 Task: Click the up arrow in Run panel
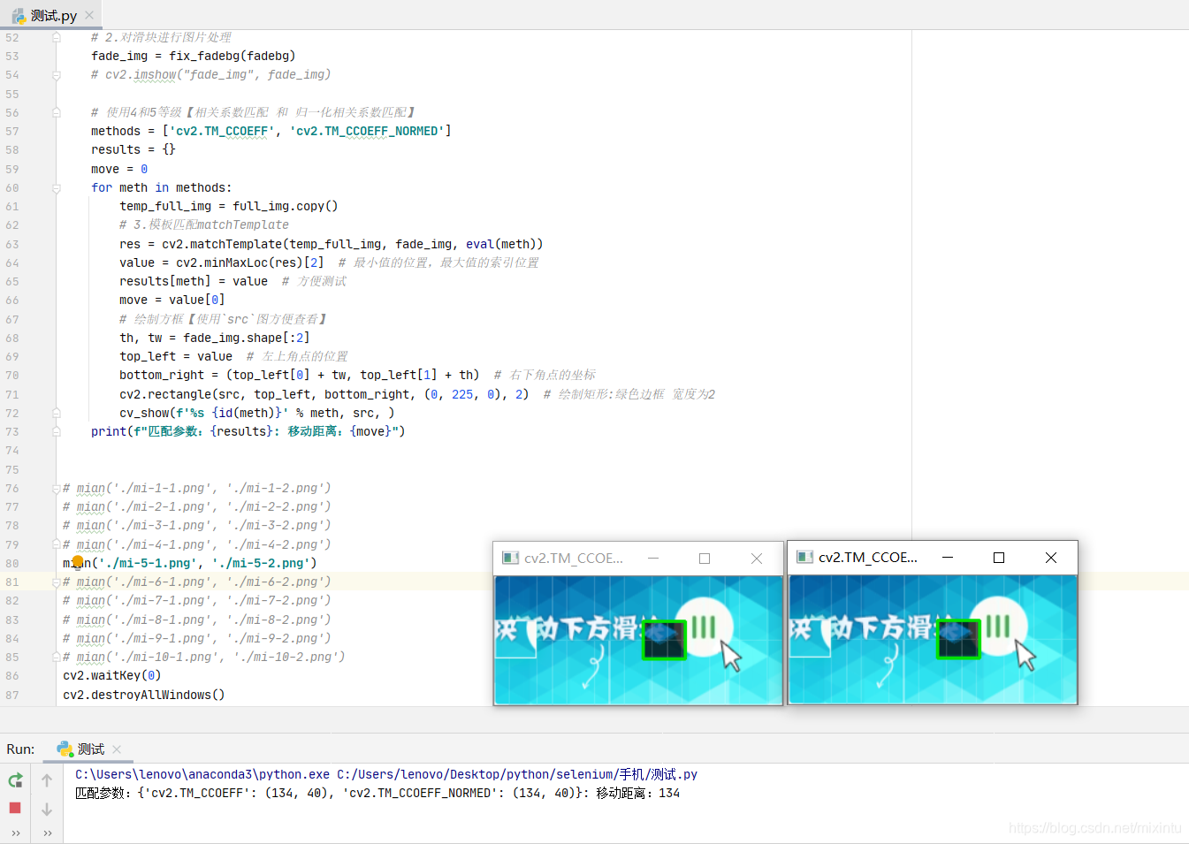pyautogui.click(x=47, y=780)
